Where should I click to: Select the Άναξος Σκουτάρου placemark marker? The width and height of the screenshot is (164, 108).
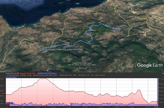[x=70, y=14]
